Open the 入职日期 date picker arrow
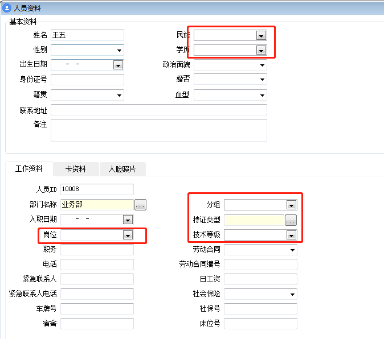Image resolution: width=384 pixels, height=339 pixels. pyautogui.click(x=128, y=220)
